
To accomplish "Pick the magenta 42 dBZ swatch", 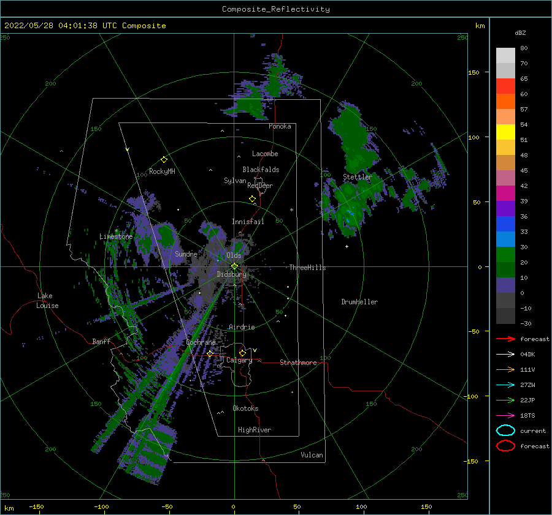I will click(x=505, y=193).
